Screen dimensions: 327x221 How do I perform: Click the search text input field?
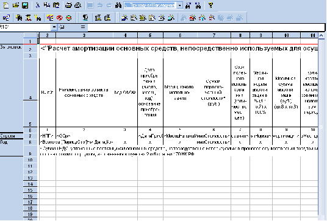point(150,5)
